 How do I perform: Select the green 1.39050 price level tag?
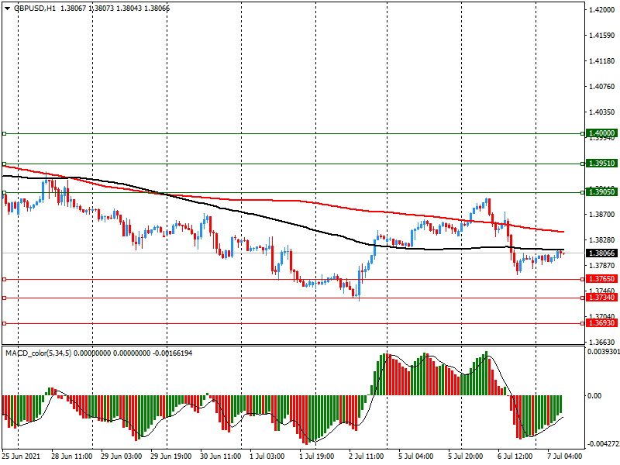coord(601,191)
